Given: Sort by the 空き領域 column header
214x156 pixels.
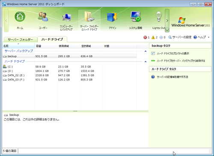Looking at the screenshot, I should point(91,46).
